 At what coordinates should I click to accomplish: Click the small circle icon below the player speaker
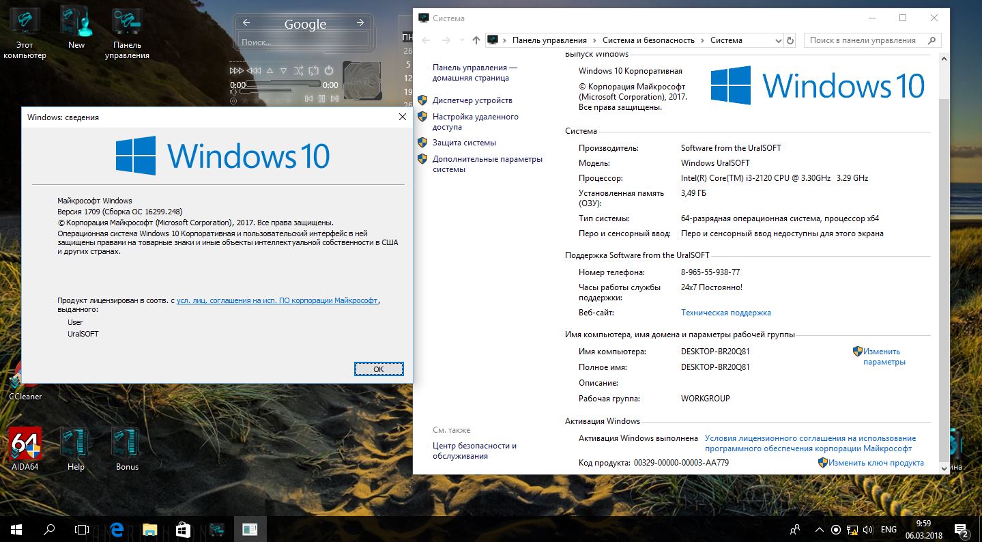233,101
